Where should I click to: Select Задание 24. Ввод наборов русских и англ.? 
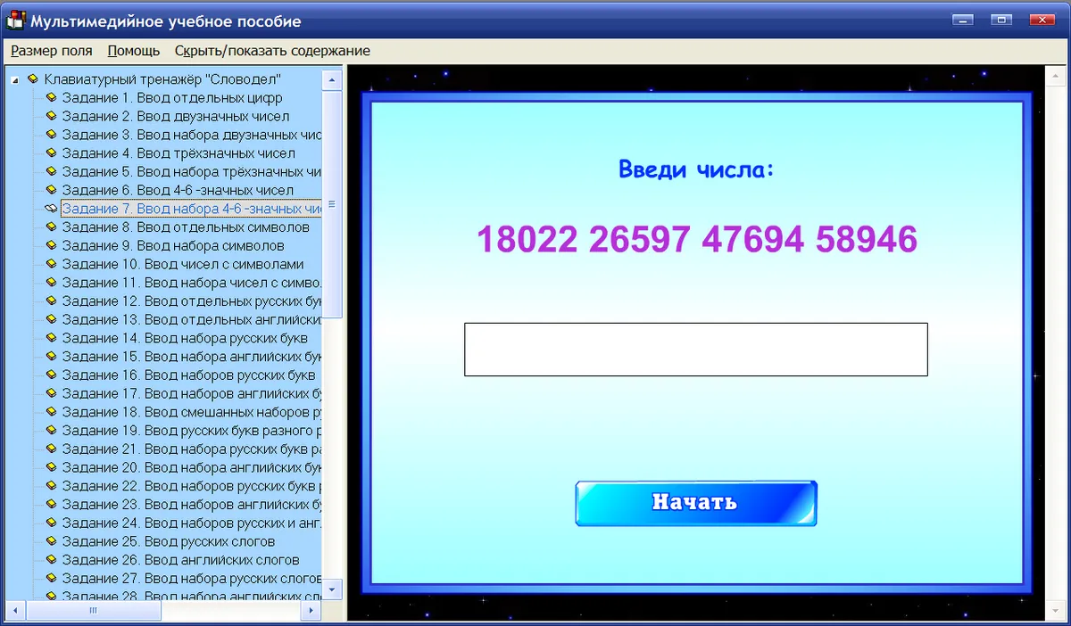[191, 523]
